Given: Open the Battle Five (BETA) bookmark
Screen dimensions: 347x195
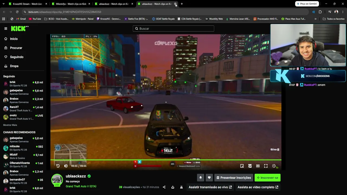Looking at the screenshot, I should click(x=136, y=19).
